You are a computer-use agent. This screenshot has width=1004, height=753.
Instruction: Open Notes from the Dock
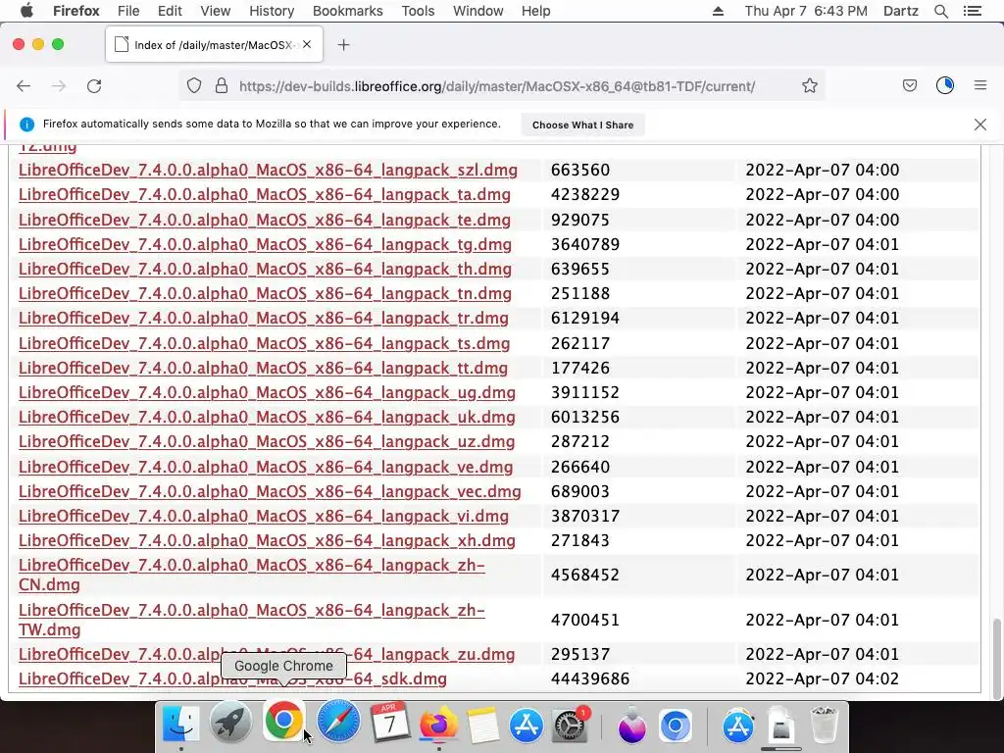tap(482, 725)
